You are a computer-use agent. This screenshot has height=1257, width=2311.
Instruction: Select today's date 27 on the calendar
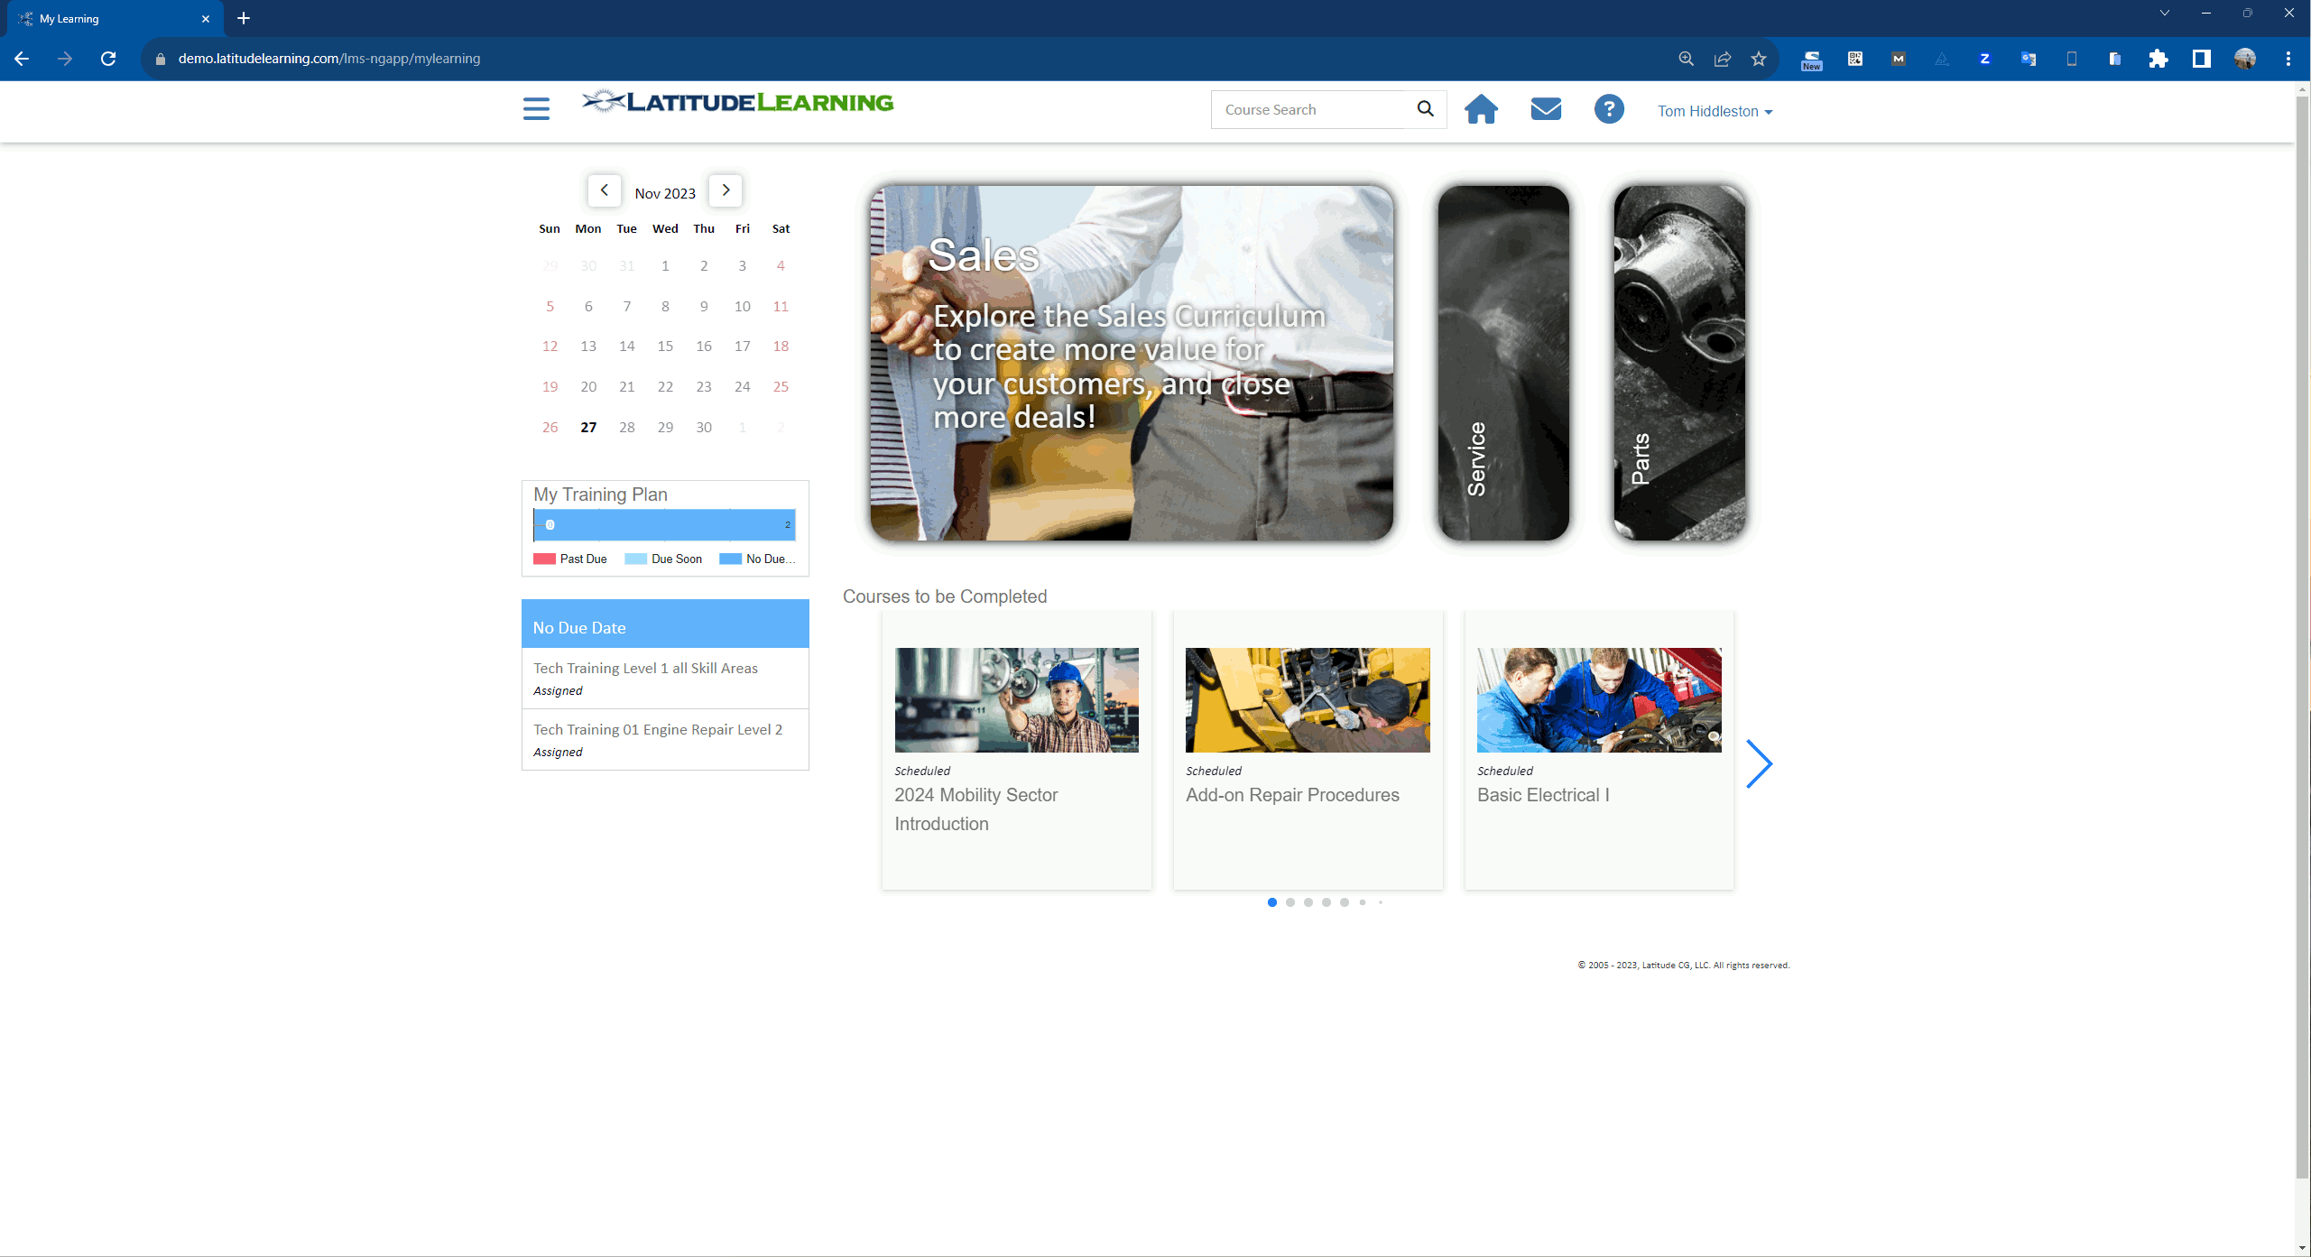point(588,427)
